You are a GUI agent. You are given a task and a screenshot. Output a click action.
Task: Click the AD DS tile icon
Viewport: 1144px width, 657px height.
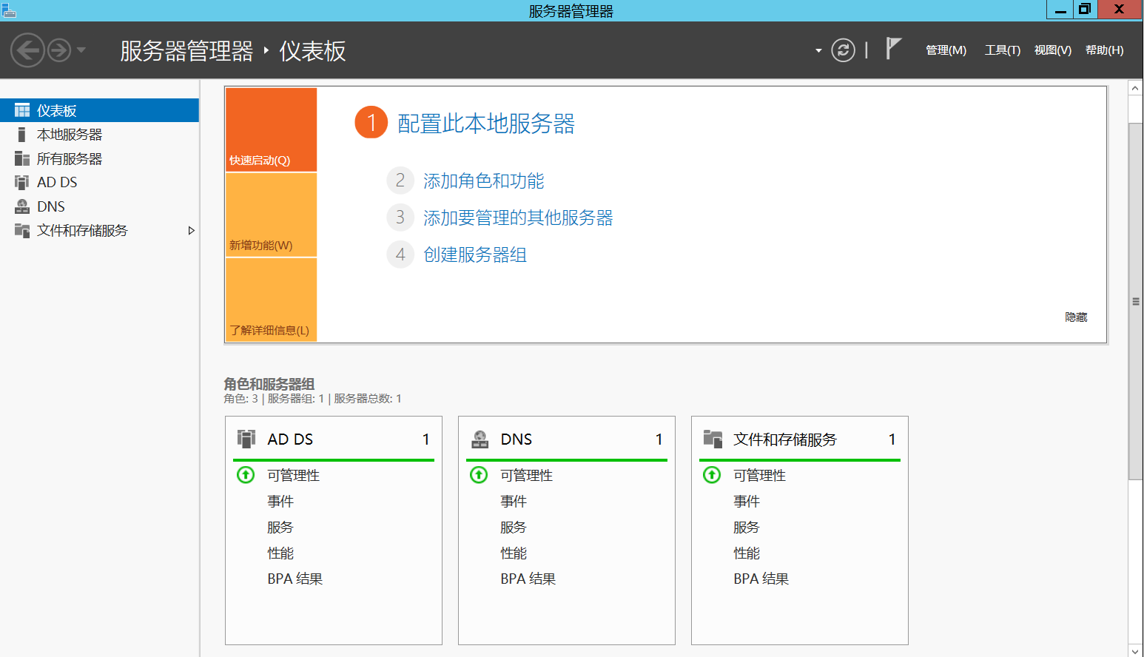pyautogui.click(x=246, y=439)
